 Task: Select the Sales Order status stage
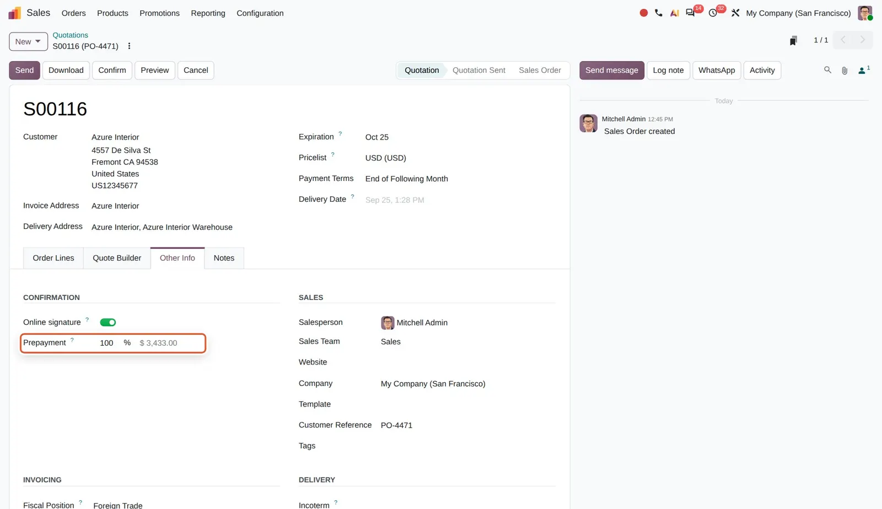[540, 71]
